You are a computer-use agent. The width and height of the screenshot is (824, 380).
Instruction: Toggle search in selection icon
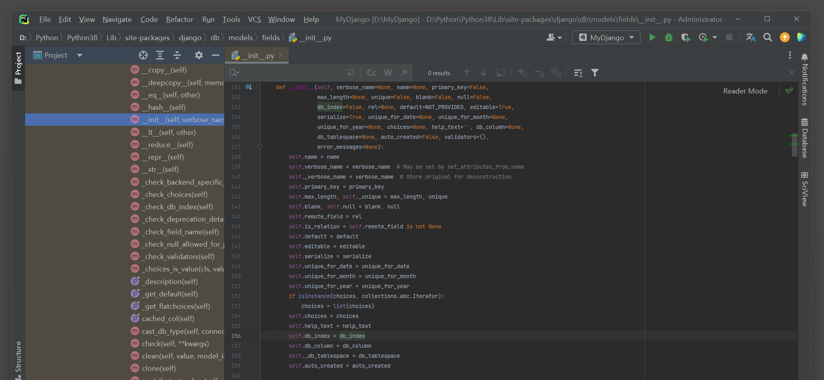[500, 73]
